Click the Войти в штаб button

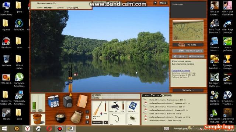pos(188,51)
